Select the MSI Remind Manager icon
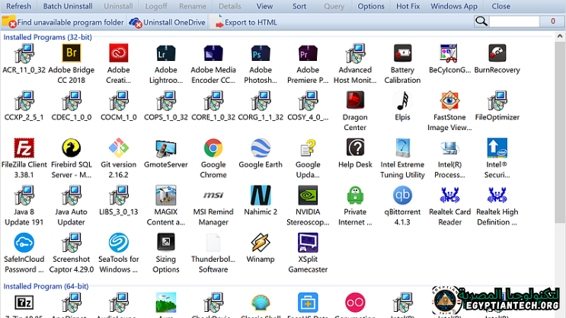Viewport: 566px width, 318px height. 213,195
